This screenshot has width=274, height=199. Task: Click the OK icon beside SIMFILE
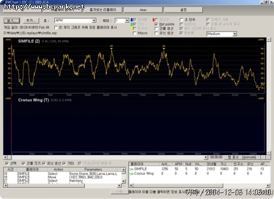(x=132, y=169)
